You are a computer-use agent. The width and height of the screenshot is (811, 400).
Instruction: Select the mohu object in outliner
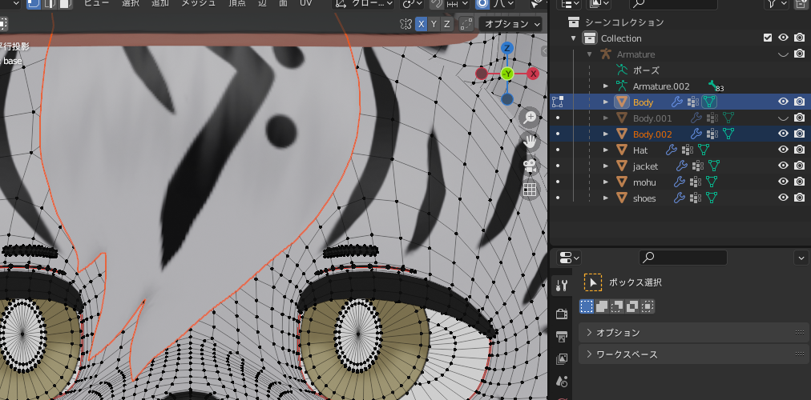[644, 182]
